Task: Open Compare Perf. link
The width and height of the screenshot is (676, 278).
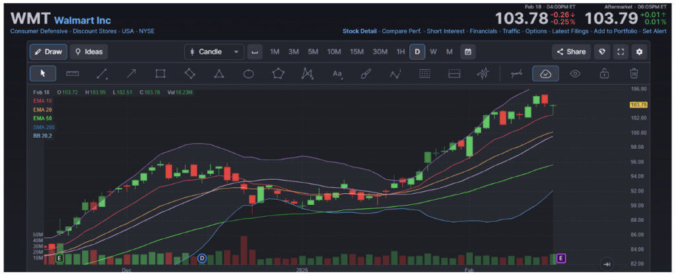Action: pyautogui.click(x=402, y=32)
